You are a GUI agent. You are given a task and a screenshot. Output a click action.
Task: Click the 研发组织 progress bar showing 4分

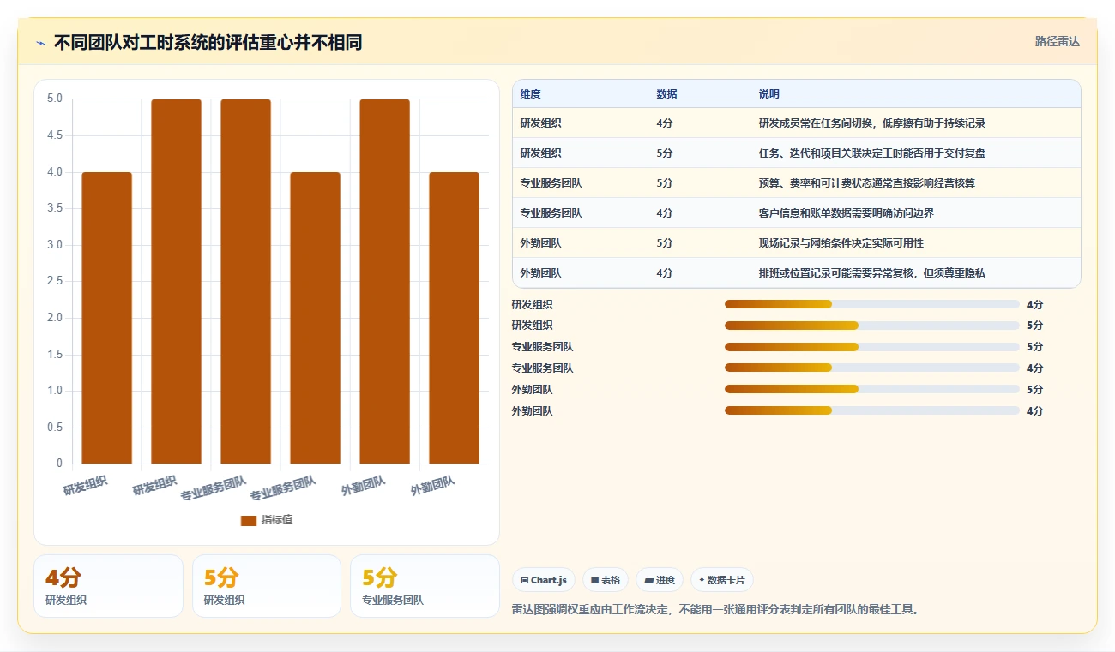click(x=872, y=304)
